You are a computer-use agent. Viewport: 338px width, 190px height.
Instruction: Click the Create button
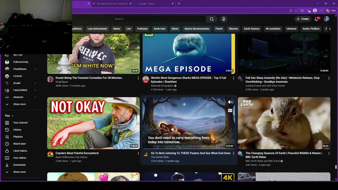(x=302, y=19)
